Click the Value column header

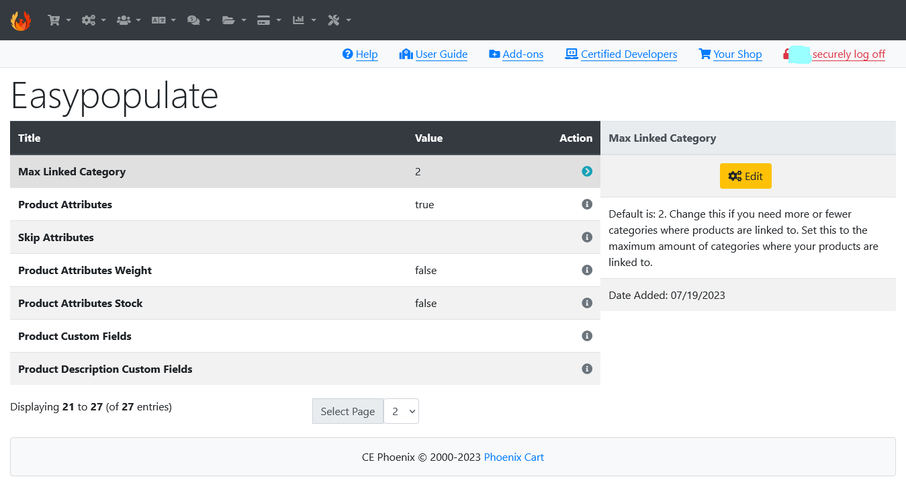tap(428, 138)
